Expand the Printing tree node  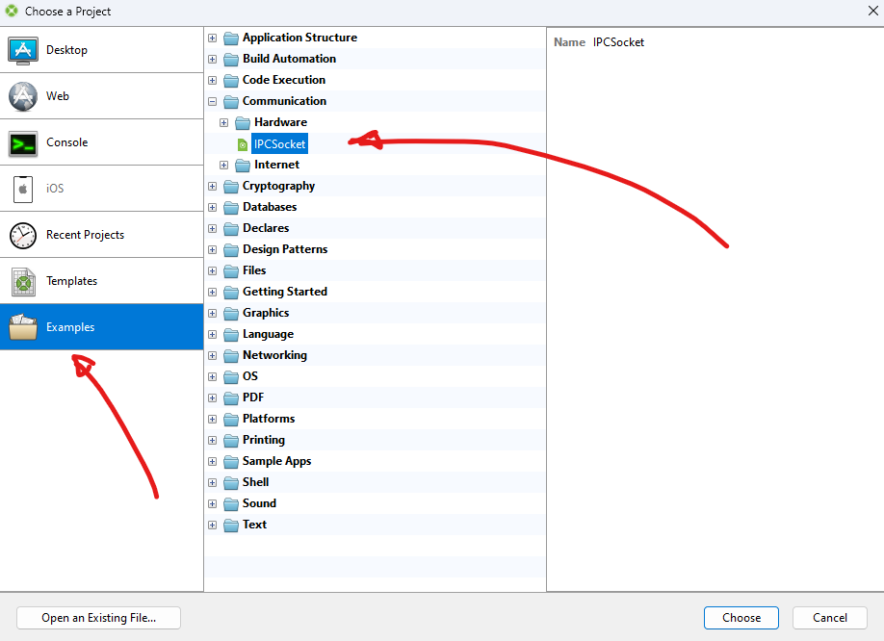pos(213,441)
